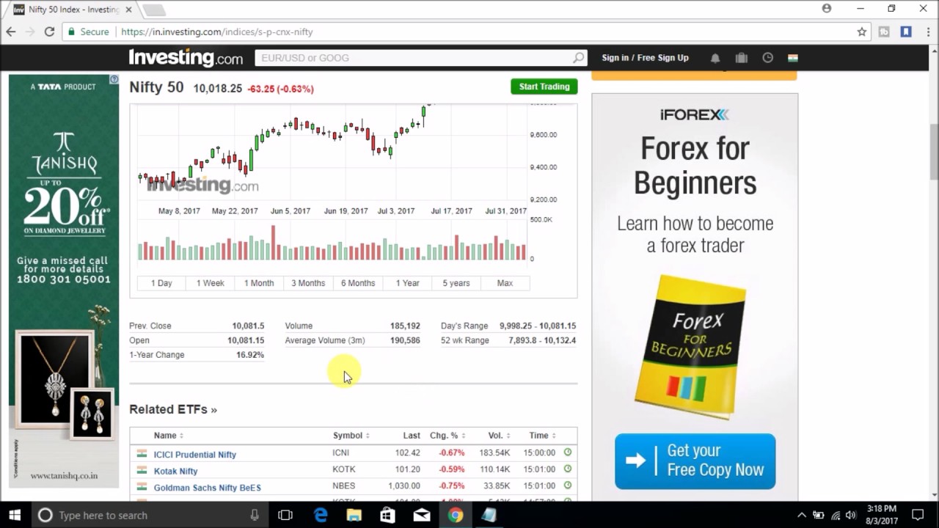Select the 3 Months chart range

click(x=308, y=283)
